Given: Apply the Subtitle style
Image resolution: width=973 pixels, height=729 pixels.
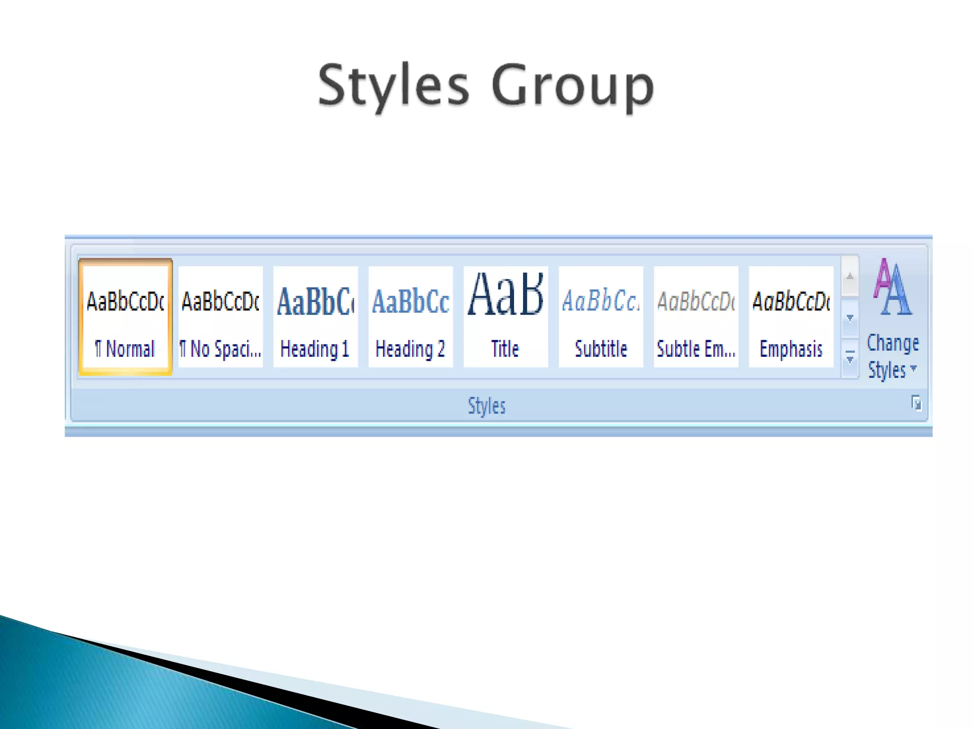Looking at the screenshot, I should [601, 317].
